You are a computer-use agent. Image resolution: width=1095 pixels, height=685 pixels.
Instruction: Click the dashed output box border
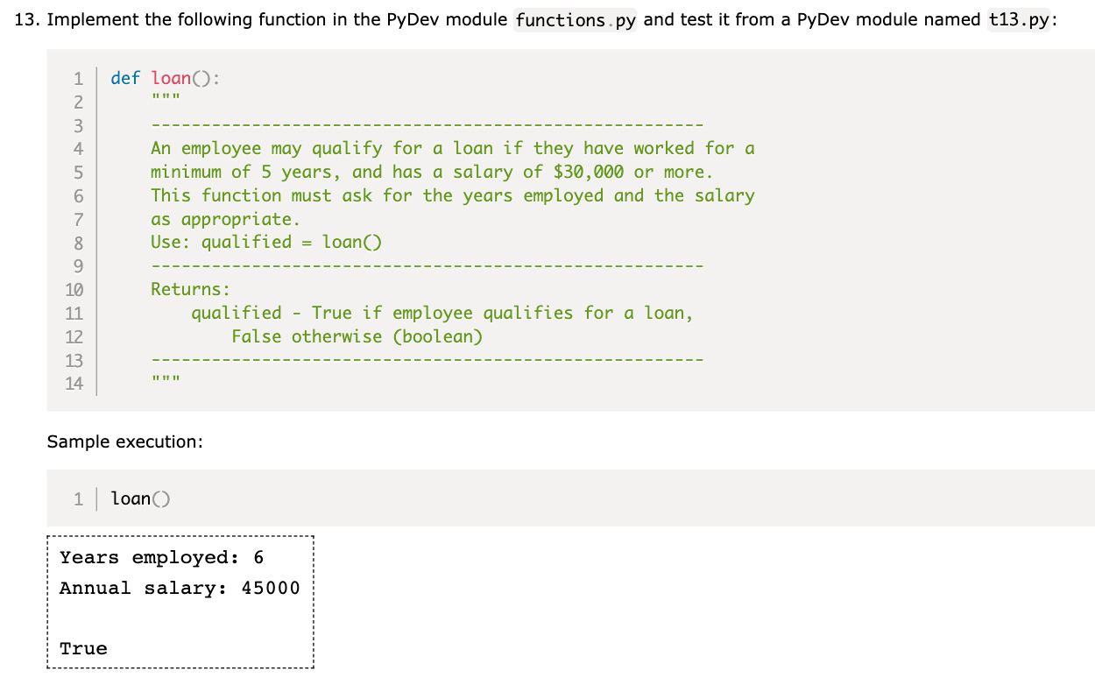[x=180, y=536]
